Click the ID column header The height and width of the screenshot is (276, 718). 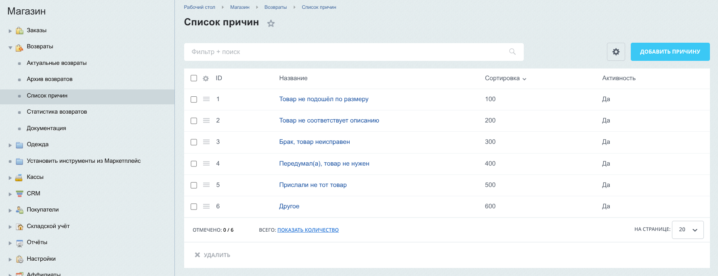pyautogui.click(x=219, y=78)
